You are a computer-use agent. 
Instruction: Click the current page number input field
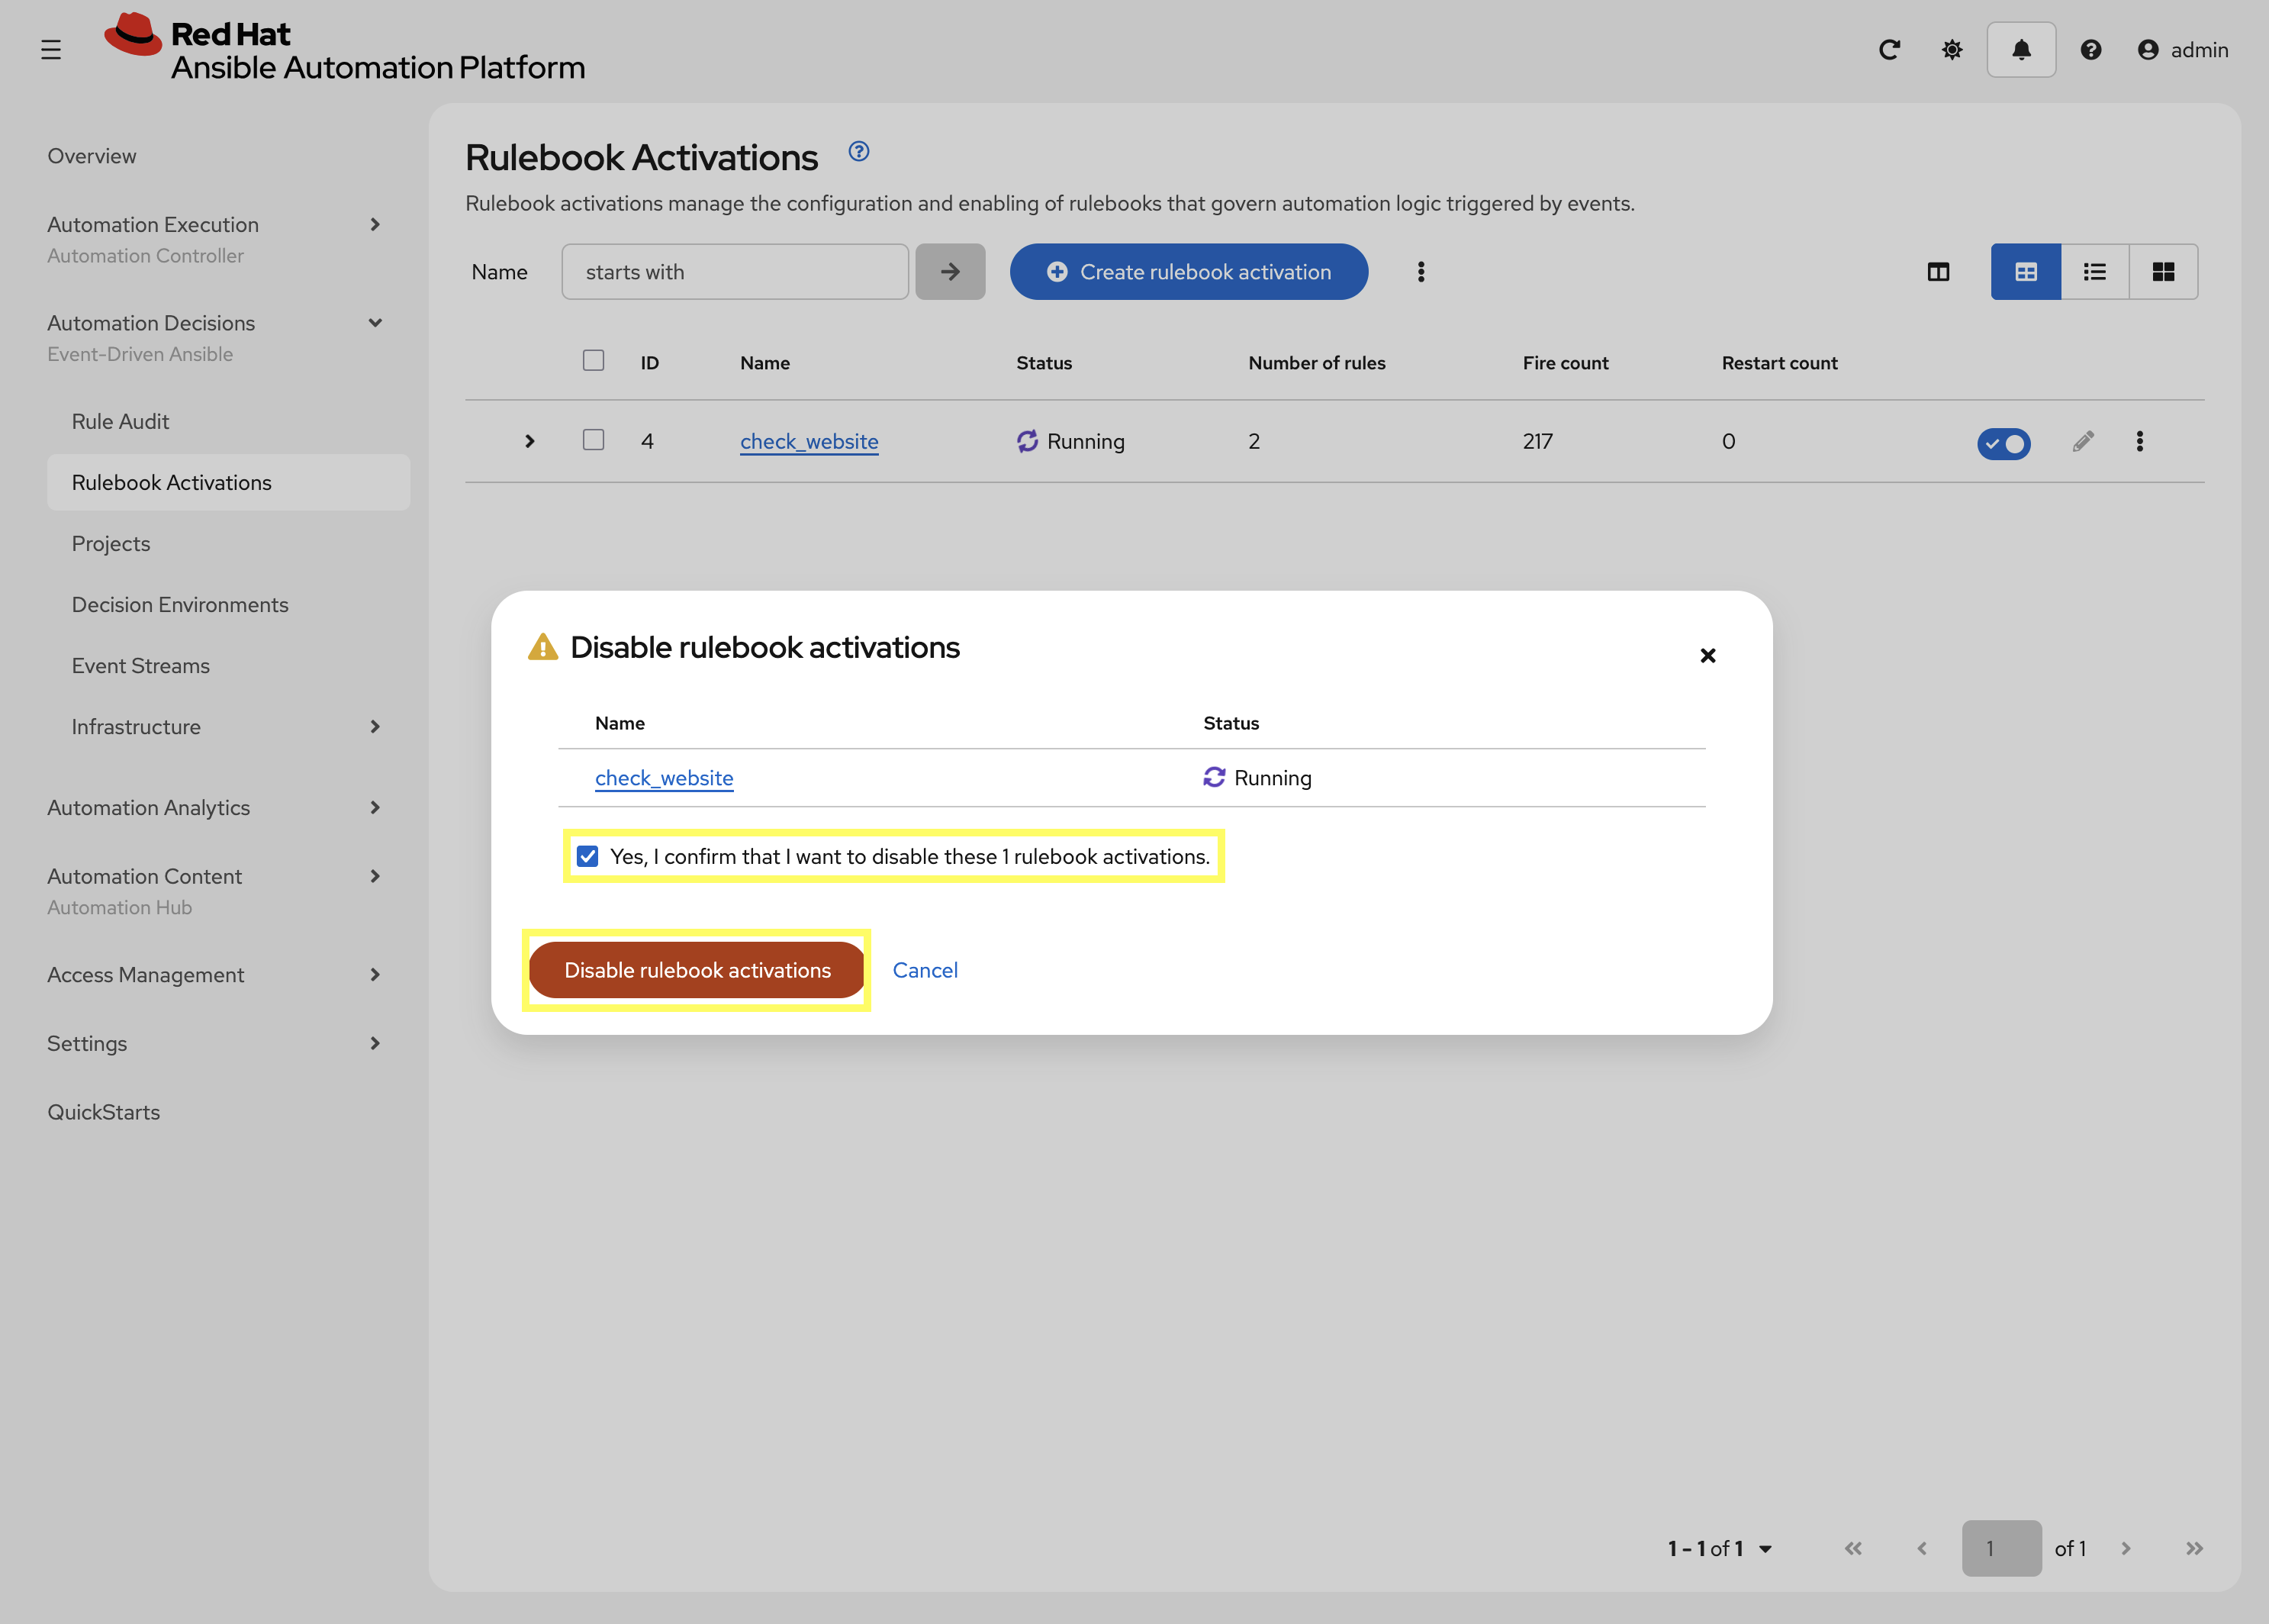[2002, 1547]
